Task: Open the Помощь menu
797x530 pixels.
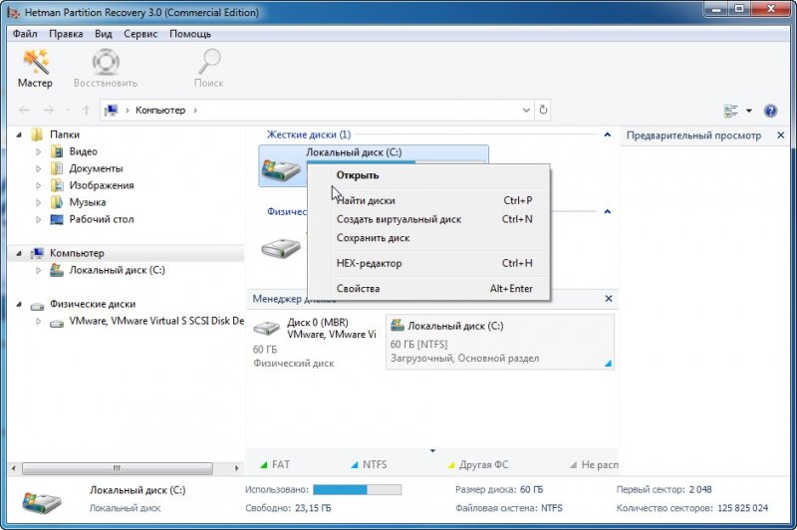Action: pyautogui.click(x=190, y=34)
